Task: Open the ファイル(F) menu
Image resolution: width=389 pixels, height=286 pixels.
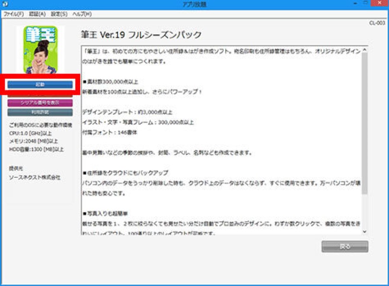Action: (x=14, y=14)
